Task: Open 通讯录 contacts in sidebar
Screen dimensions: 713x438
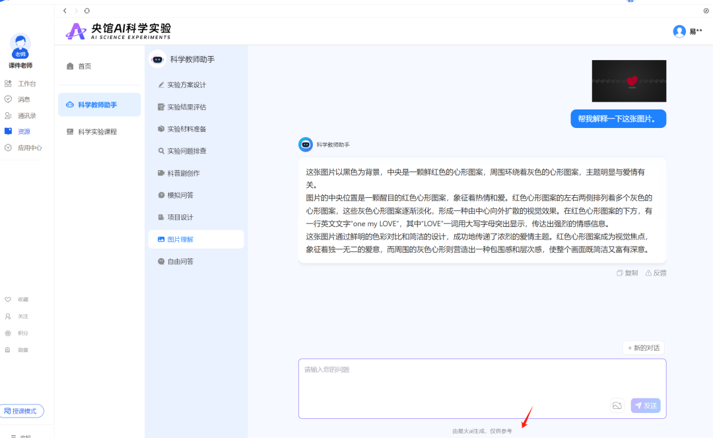Action: [x=26, y=115]
